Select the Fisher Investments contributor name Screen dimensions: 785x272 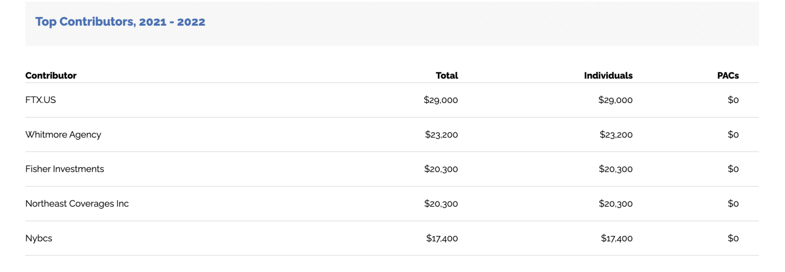[64, 169]
